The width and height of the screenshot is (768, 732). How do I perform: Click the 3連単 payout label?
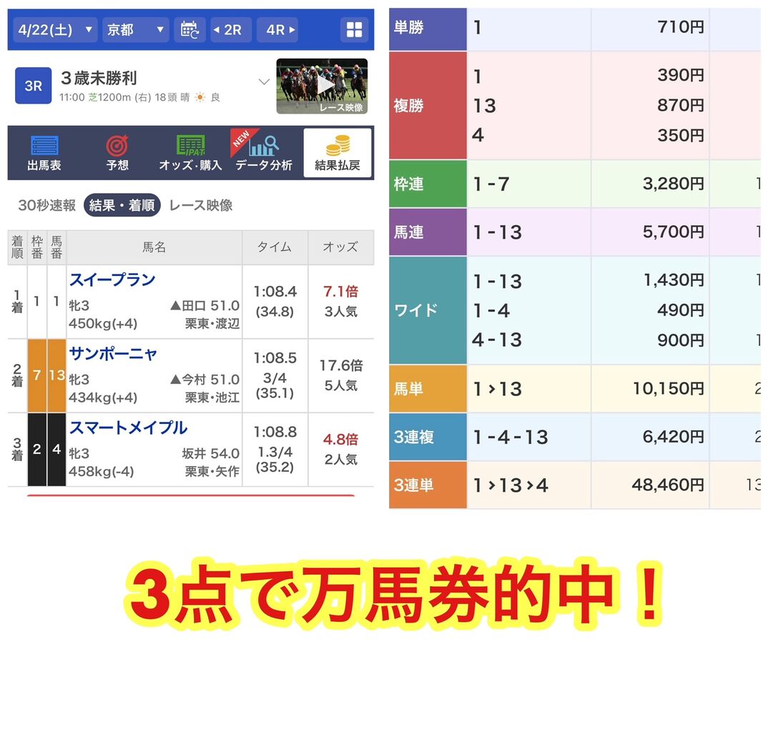428,485
